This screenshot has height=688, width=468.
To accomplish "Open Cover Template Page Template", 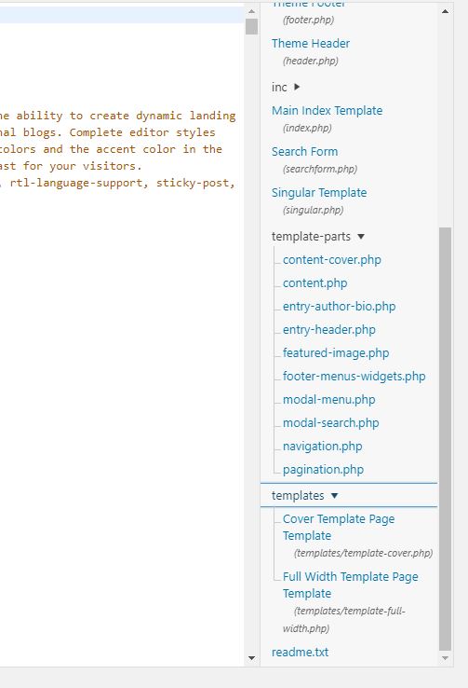I will pyautogui.click(x=339, y=527).
